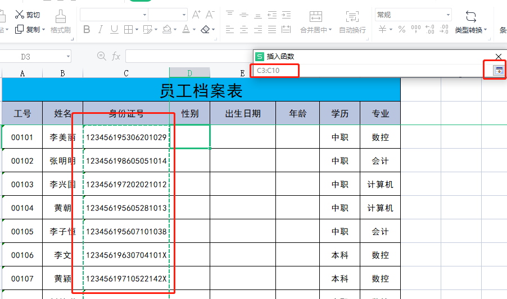Align text left horizontally

[230, 29]
